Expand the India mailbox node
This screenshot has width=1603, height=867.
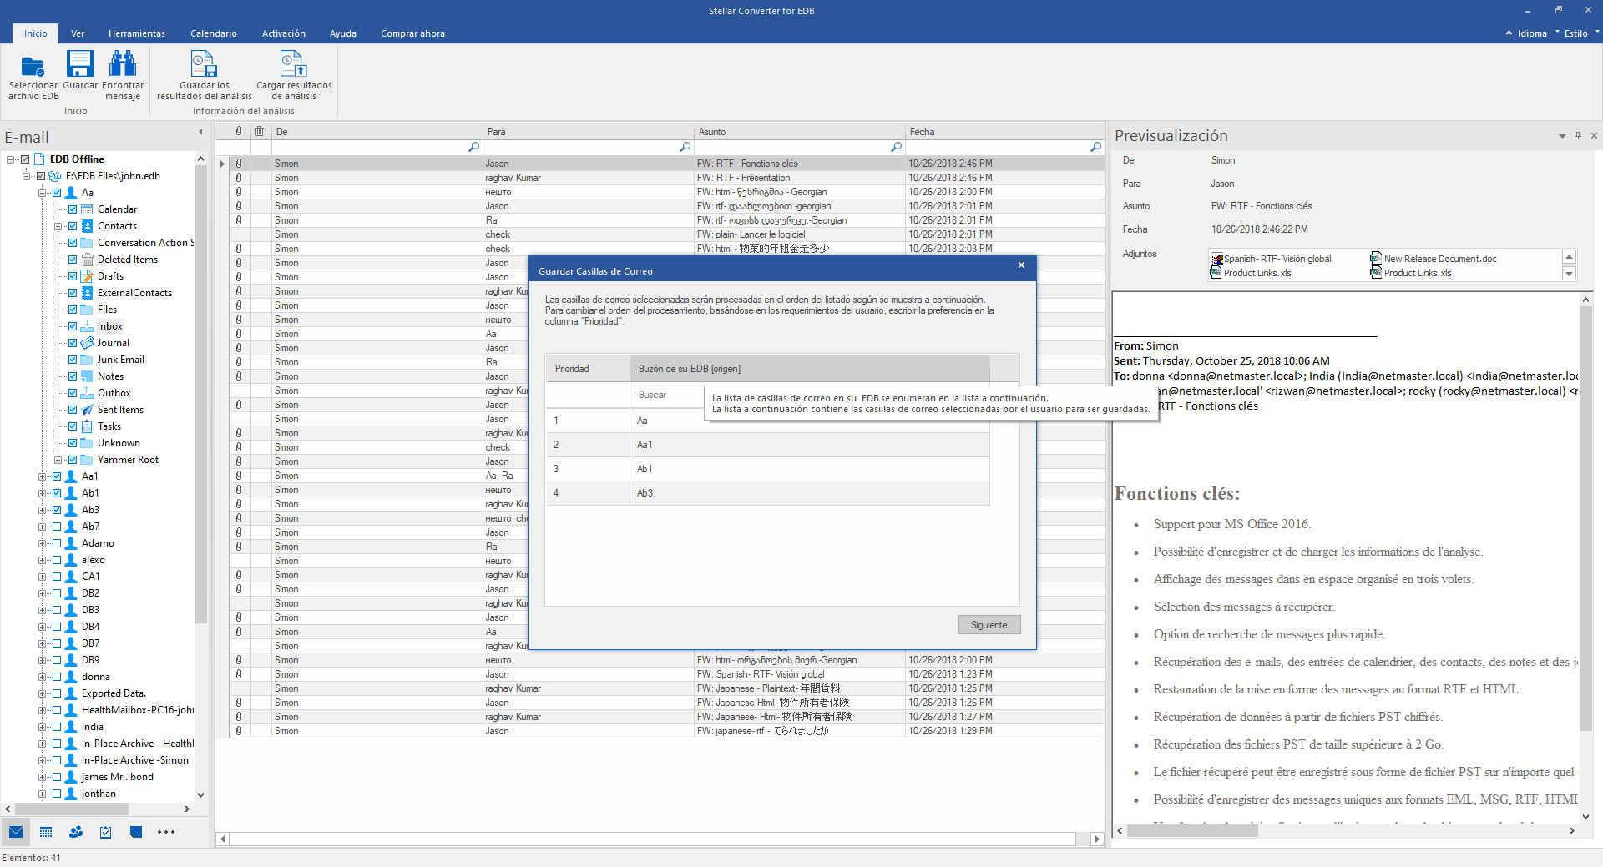42,727
